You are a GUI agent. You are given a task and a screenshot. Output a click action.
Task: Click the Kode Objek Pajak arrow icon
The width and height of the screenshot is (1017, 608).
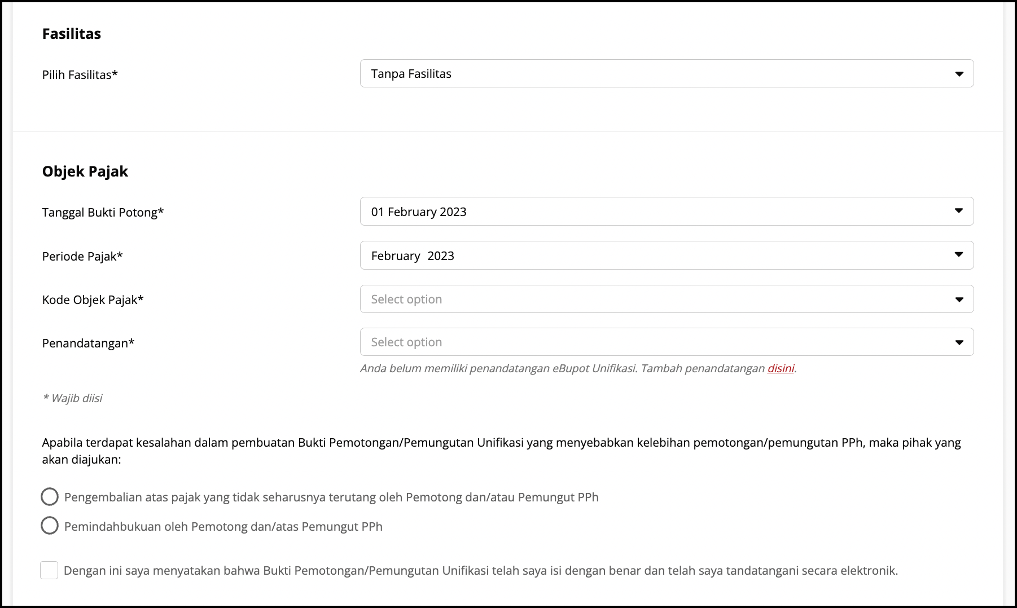959,299
